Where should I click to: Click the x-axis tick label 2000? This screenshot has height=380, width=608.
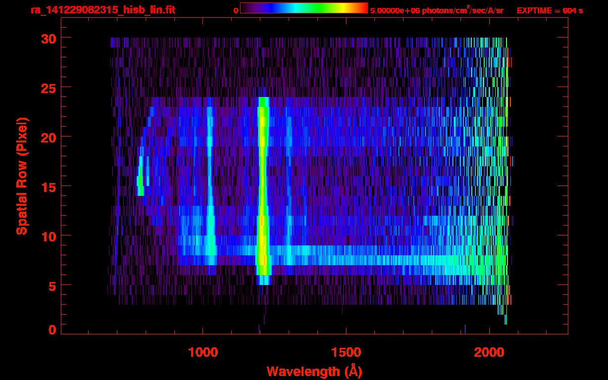pos(490,352)
